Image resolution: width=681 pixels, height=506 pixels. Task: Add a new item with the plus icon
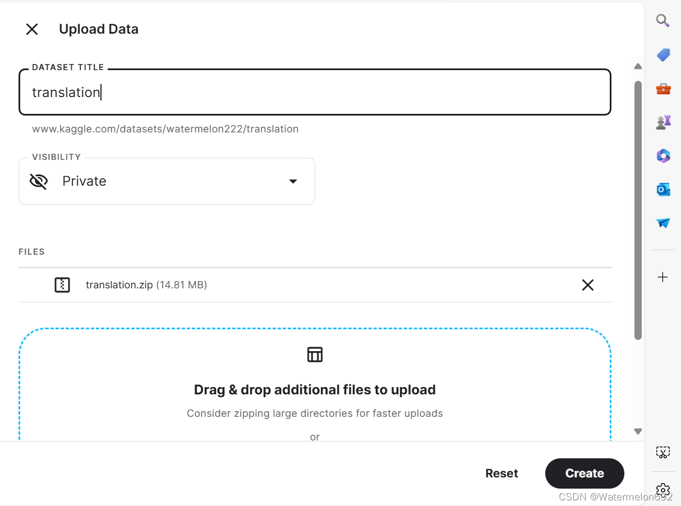pyautogui.click(x=663, y=277)
